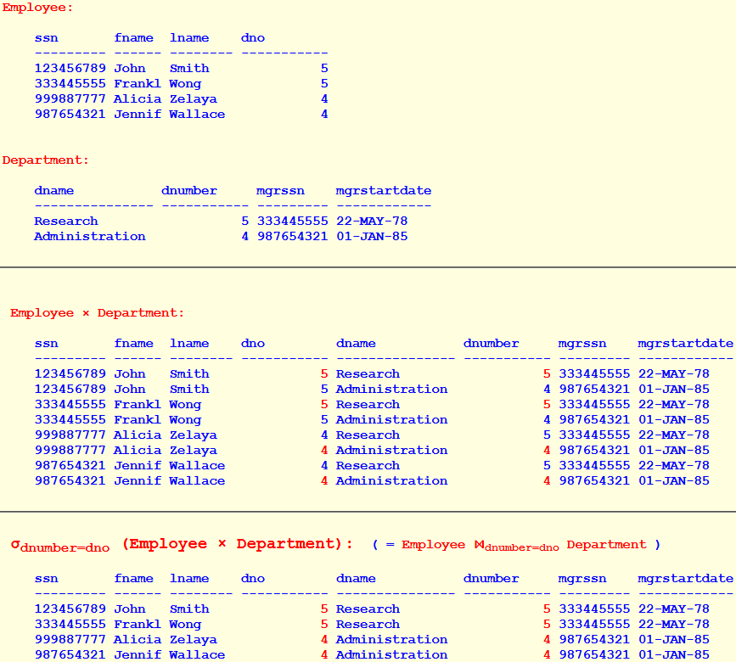Click the lname column header in Employee table
This screenshot has width=736, height=662.
click(x=188, y=37)
